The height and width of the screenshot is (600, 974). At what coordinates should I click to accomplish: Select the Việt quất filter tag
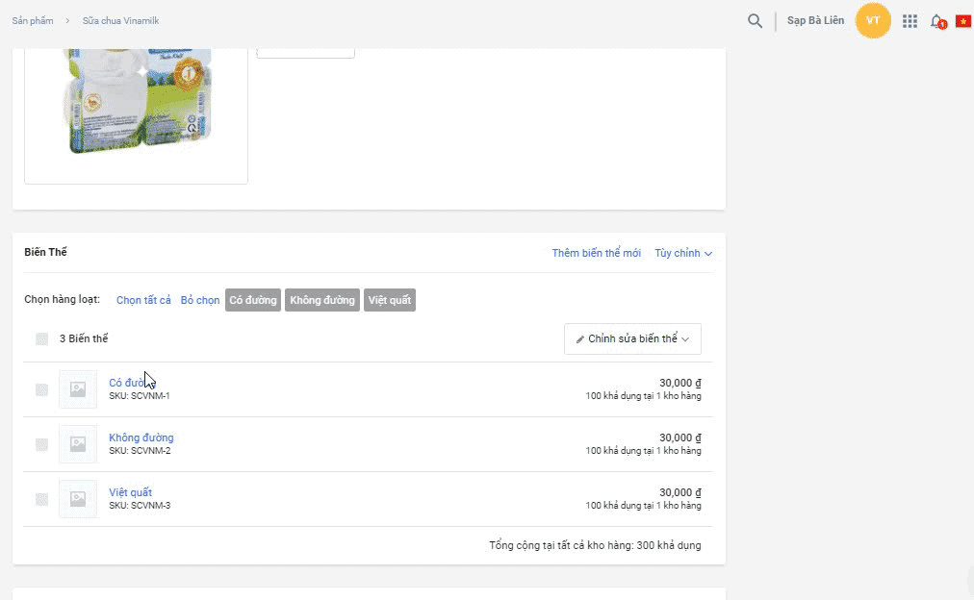point(390,300)
